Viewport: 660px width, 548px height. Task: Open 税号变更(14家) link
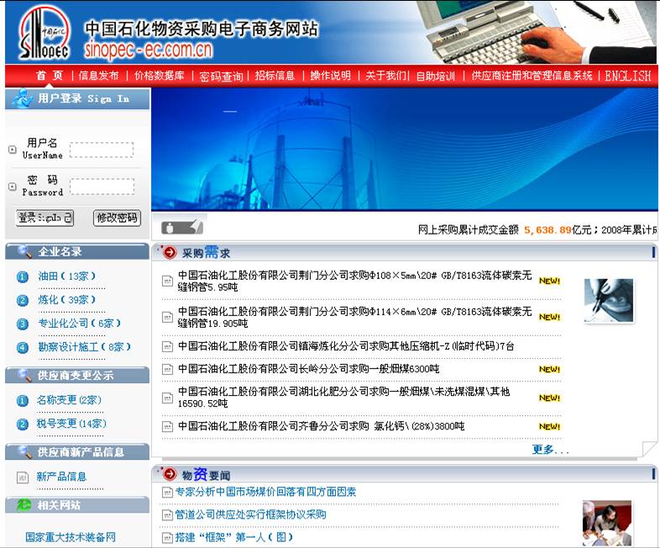(71, 423)
